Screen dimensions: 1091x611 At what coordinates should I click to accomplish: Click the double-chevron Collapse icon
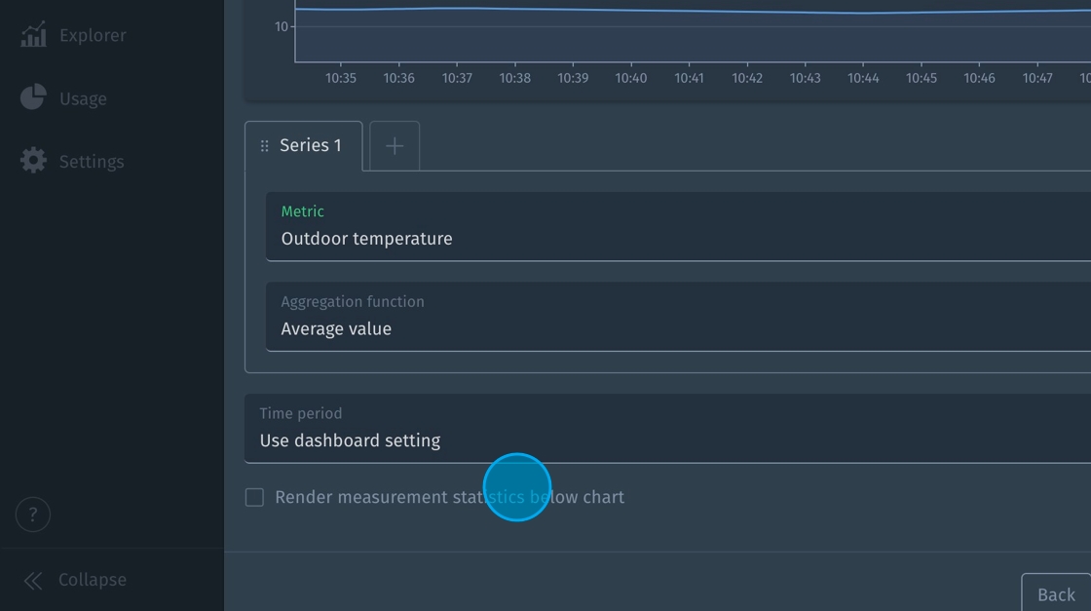[x=33, y=581]
